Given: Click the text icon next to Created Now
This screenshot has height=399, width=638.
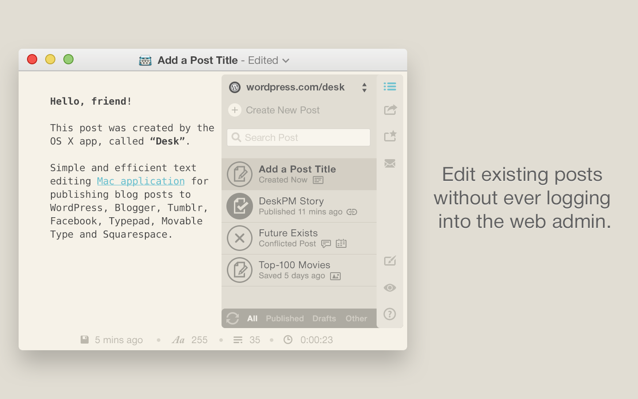Looking at the screenshot, I should pos(318,180).
